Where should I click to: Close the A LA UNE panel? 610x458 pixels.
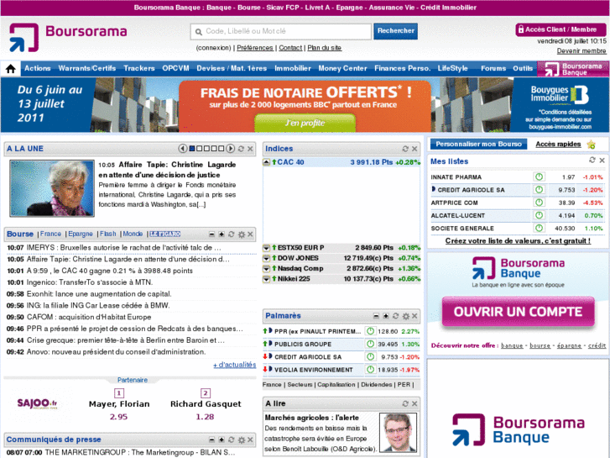tap(250, 149)
